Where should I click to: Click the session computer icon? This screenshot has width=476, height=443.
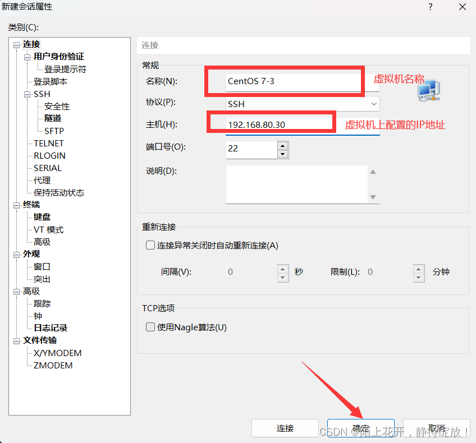pos(429,90)
